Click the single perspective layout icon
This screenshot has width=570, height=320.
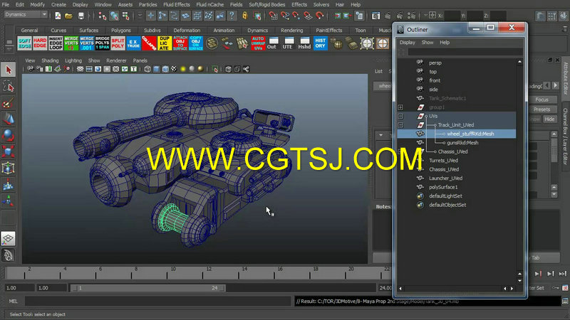[x=8, y=238]
